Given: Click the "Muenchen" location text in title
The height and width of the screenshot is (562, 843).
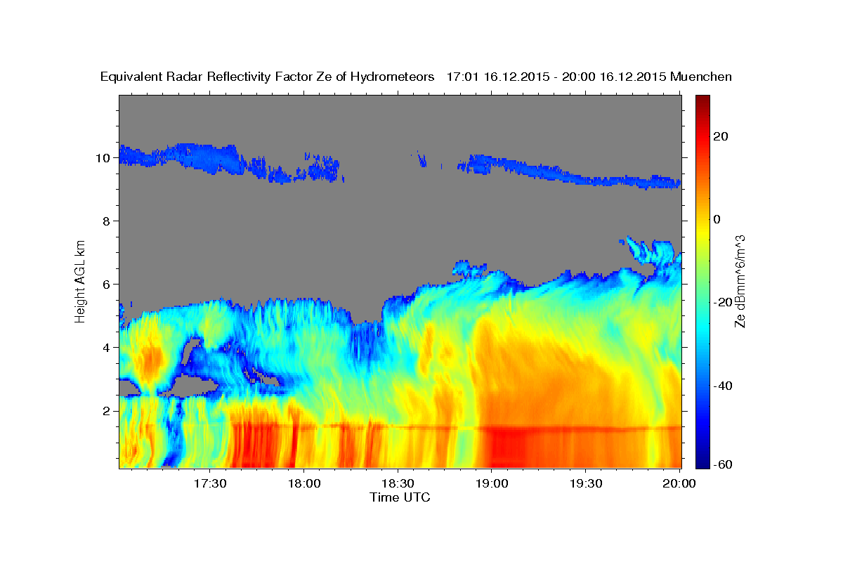Looking at the screenshot, I should [x=702, y=77].
